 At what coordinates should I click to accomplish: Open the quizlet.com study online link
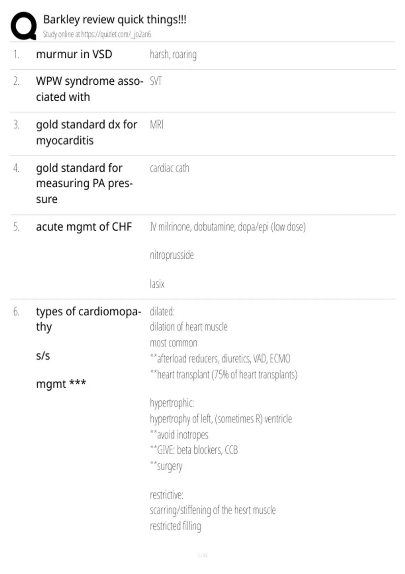point(97,34)
